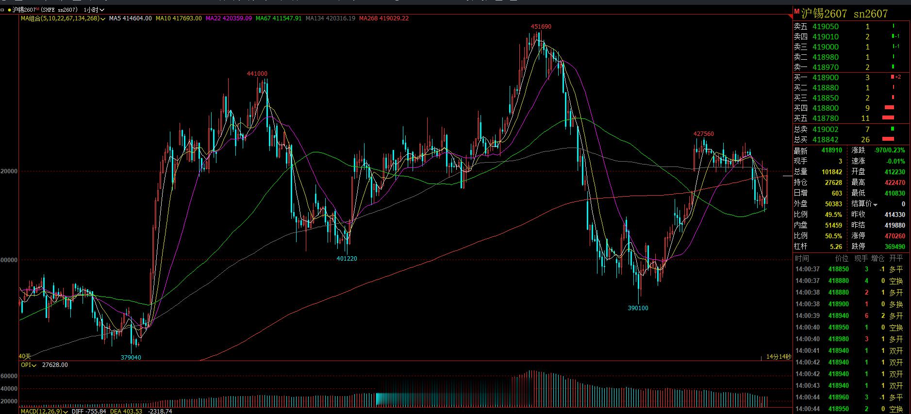The width and height of the screenshot is (911, 414).
Task: Open the 结算价 dropdown arrow
Action: point(876,205)
